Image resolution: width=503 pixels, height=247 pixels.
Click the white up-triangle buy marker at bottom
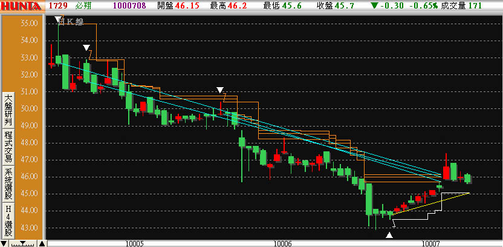[390, 235]
